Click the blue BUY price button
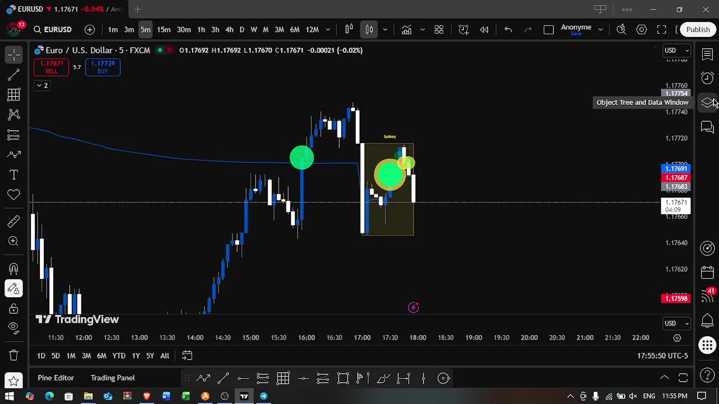The height and width of the screenshot is (404, 719). click(102, 67)
